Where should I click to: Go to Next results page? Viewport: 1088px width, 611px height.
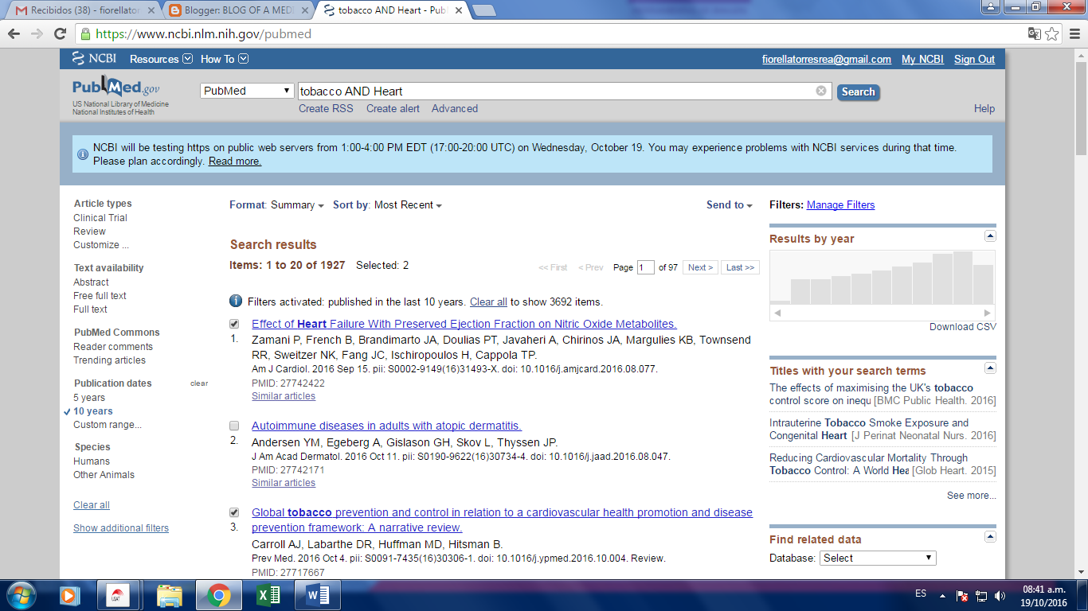(700, 267)
